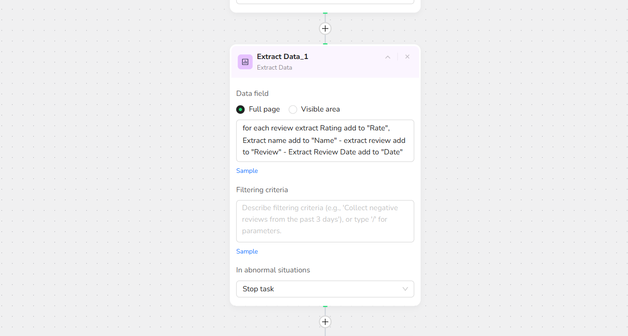
Task: Focus the Filtering criteria text box
Action: 325,221
